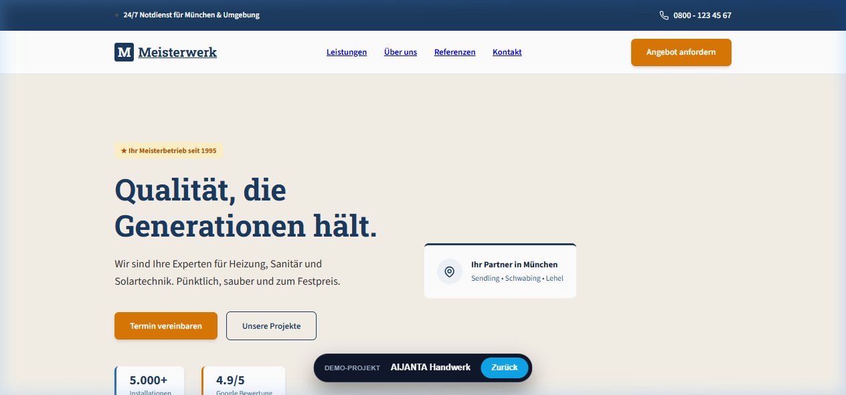Click the phone icon in top bar
This screenshot has width=846, height=395.
tap(663, 15)
